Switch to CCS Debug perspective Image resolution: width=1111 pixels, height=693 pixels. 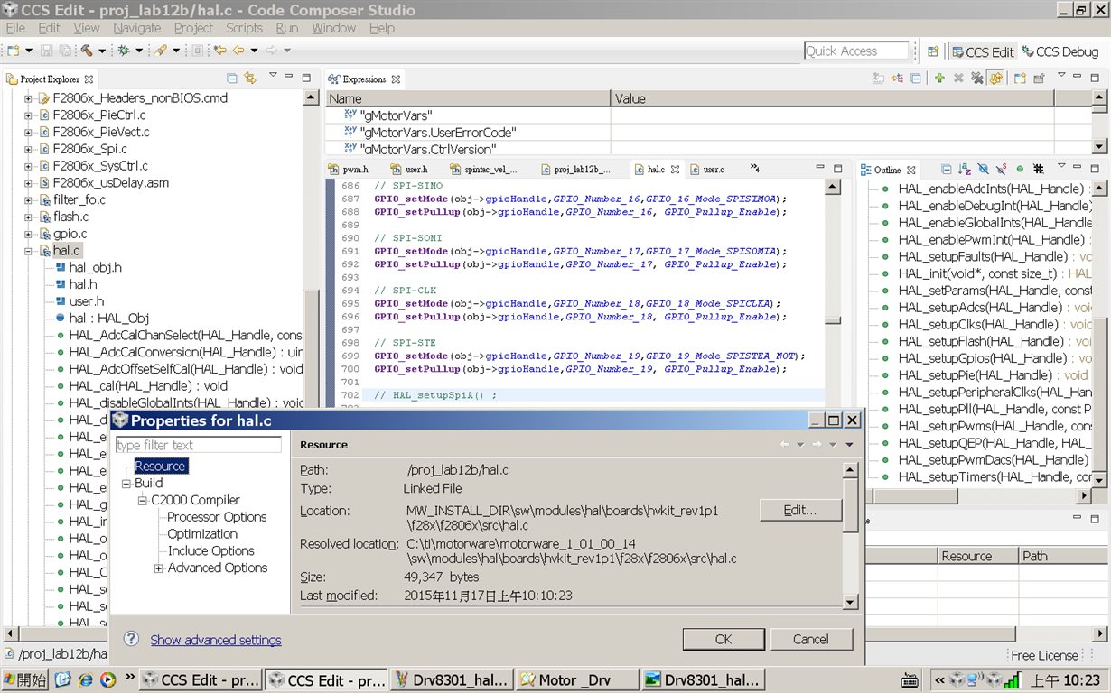tap(1060, 51)
